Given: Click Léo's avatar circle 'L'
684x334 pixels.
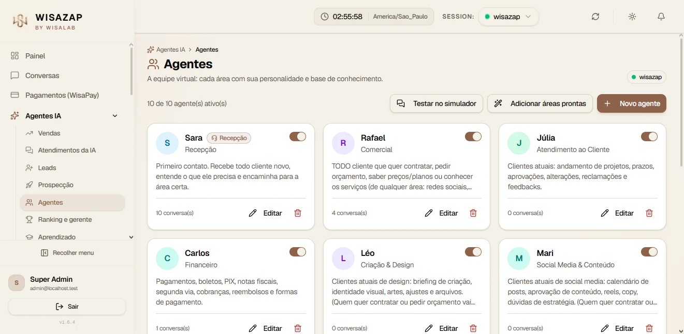Looking at the screenshot, I should 343,259.
